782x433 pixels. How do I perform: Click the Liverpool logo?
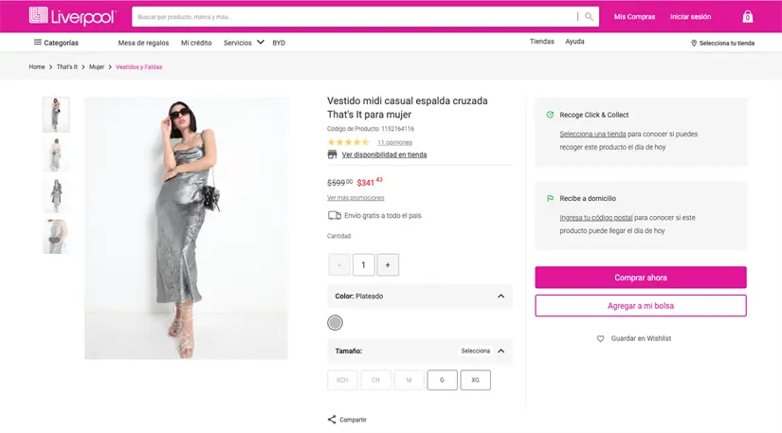pyautogui.click(x=72, y=16)
